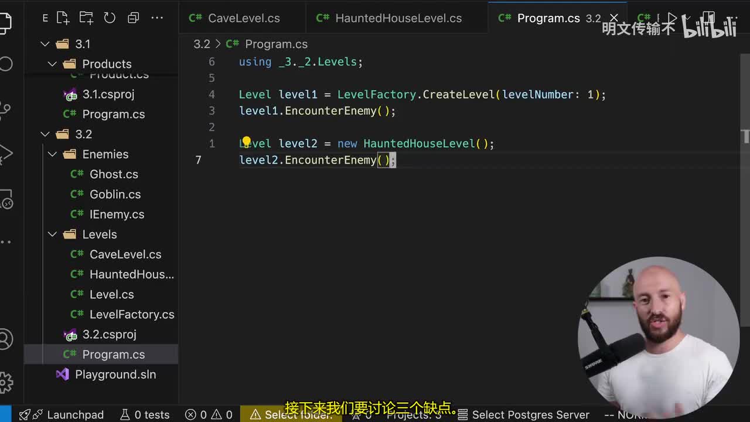Close the Program.cs 3.2 tab

pos(614,18)
